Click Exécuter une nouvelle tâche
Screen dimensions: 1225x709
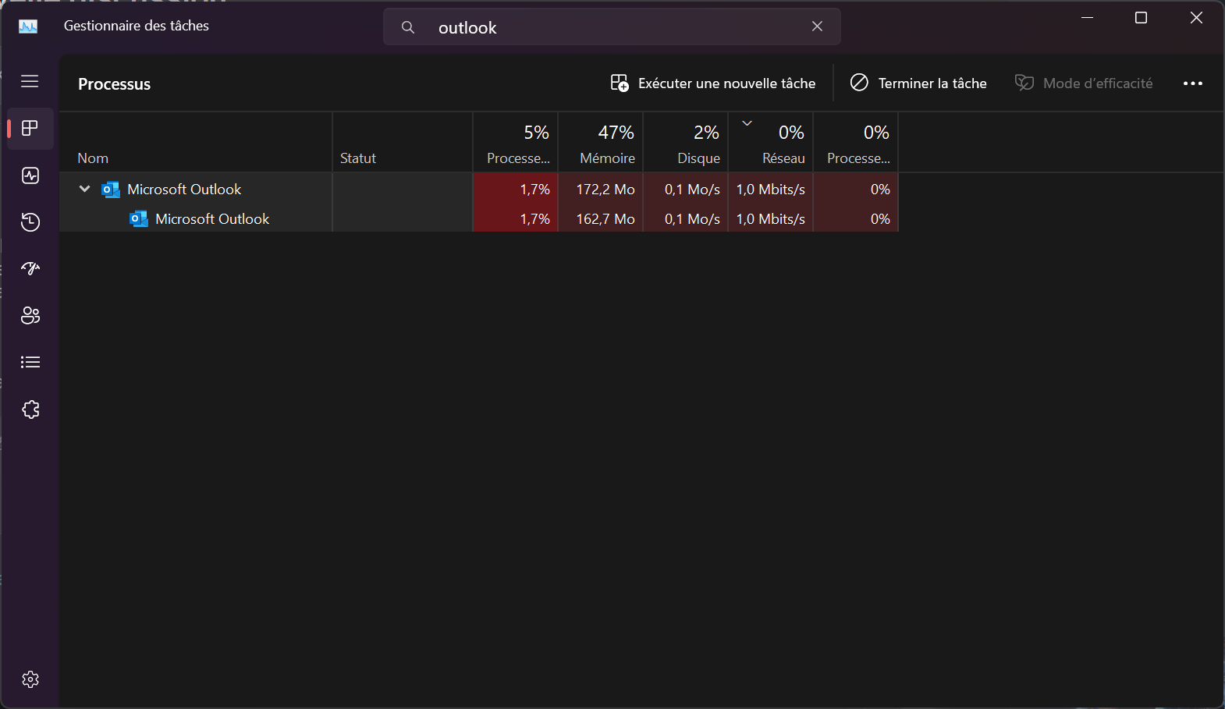pos(713,83)
